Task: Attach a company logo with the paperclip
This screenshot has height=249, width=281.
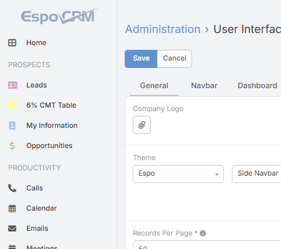Action: tap(142, 125)
